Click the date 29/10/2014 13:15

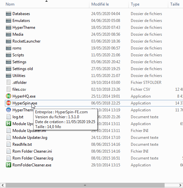coord(105,165)
